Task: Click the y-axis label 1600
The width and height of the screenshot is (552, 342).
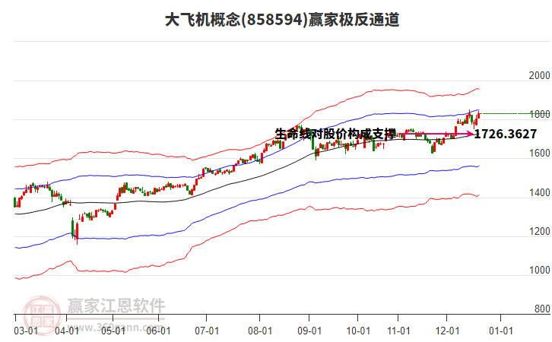Action: coord(539,154)
